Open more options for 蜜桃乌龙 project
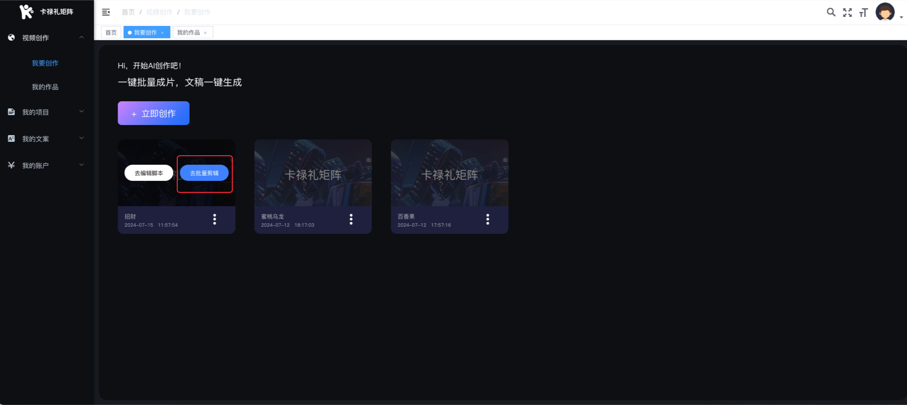This screenshot has height=405, width=907. click(351, 219)
